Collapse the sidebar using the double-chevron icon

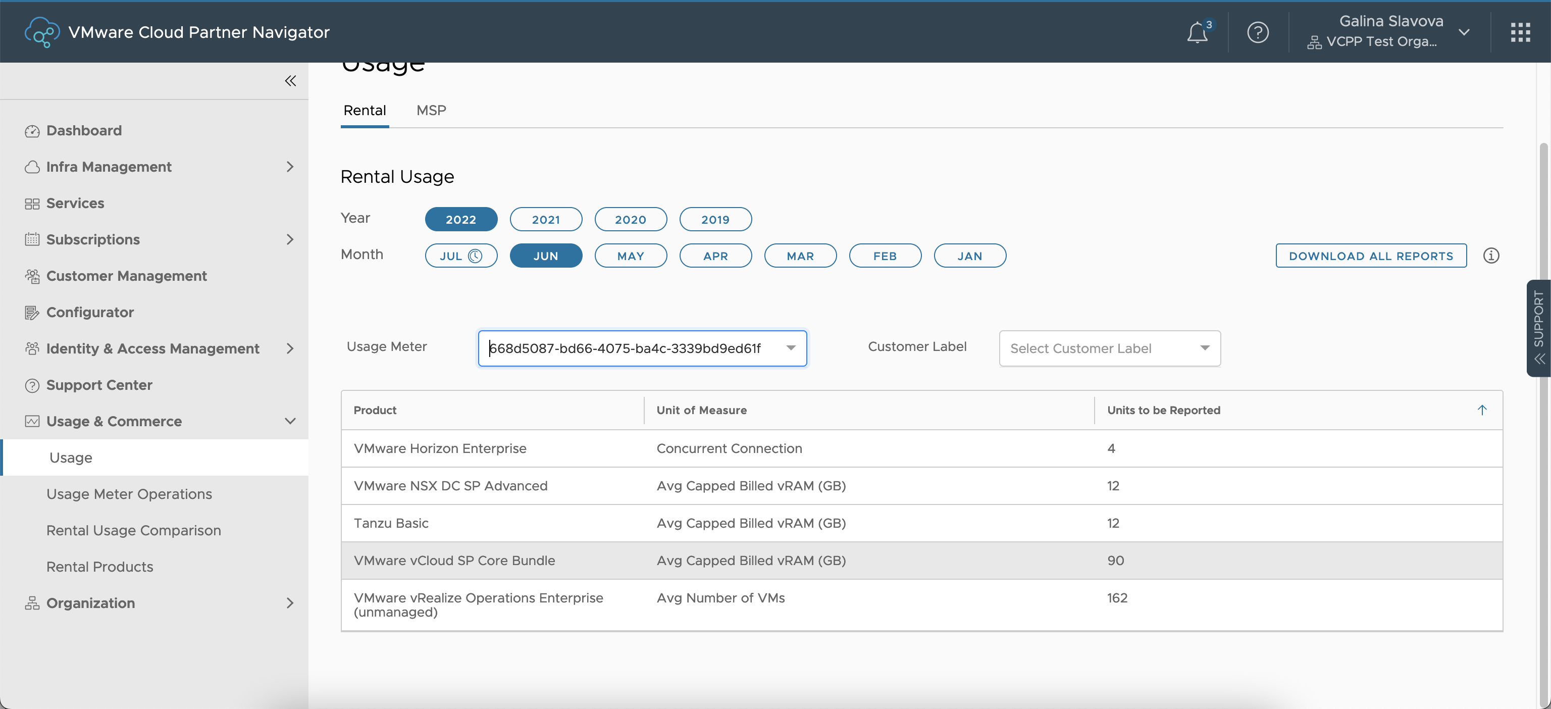tap(290, 81)
